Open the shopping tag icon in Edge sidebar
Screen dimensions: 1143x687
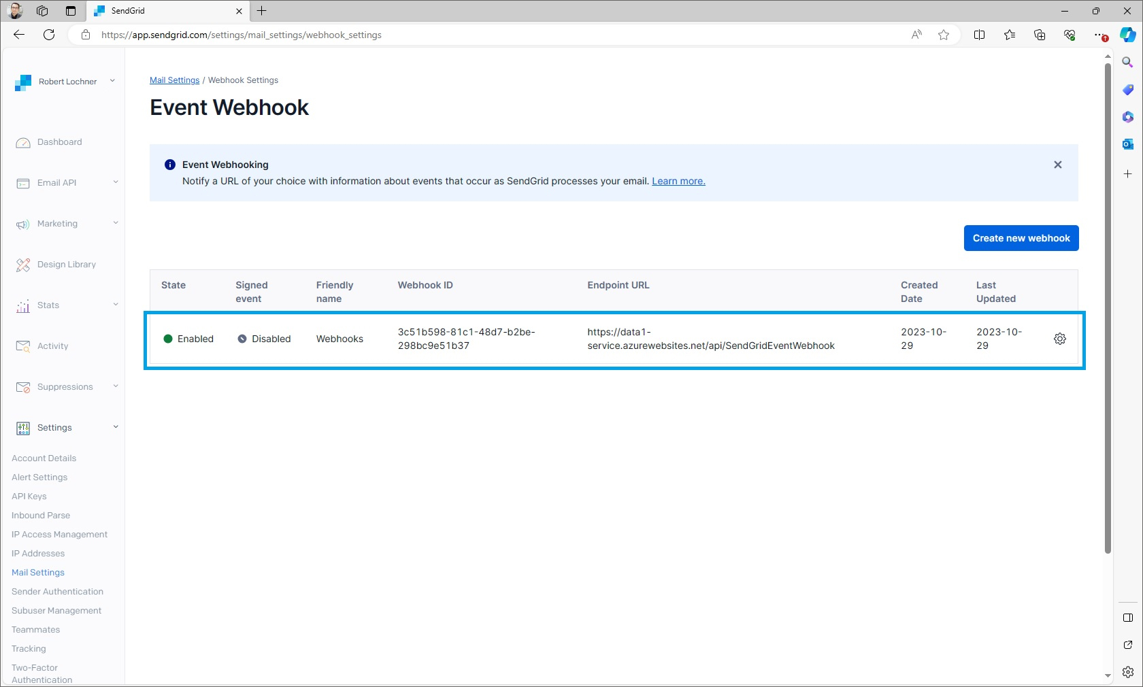coord(1127,90)
